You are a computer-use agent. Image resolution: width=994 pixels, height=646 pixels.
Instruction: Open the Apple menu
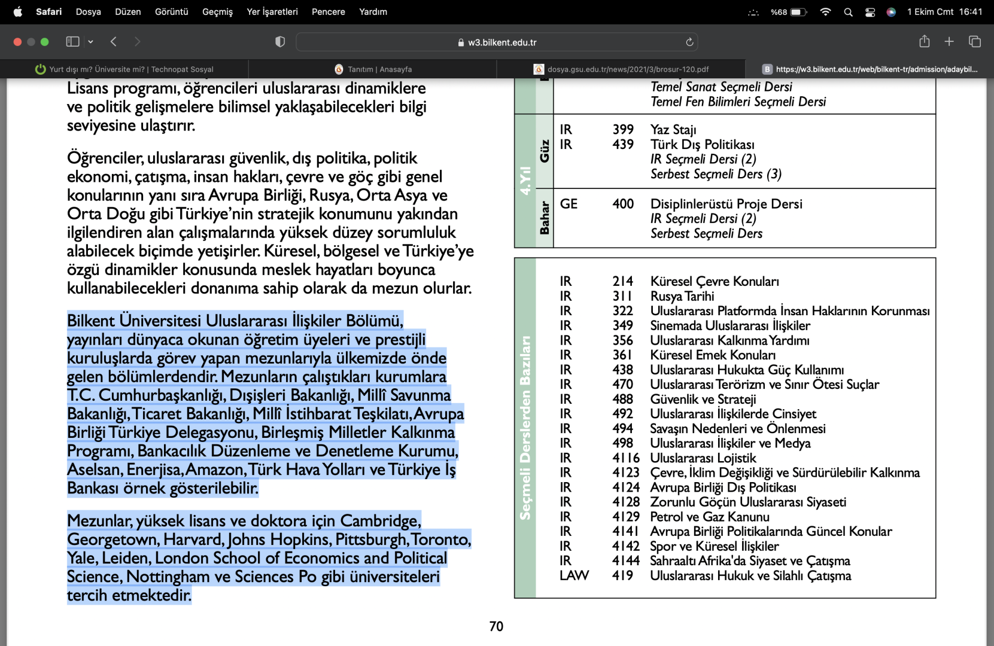point(18,12)
